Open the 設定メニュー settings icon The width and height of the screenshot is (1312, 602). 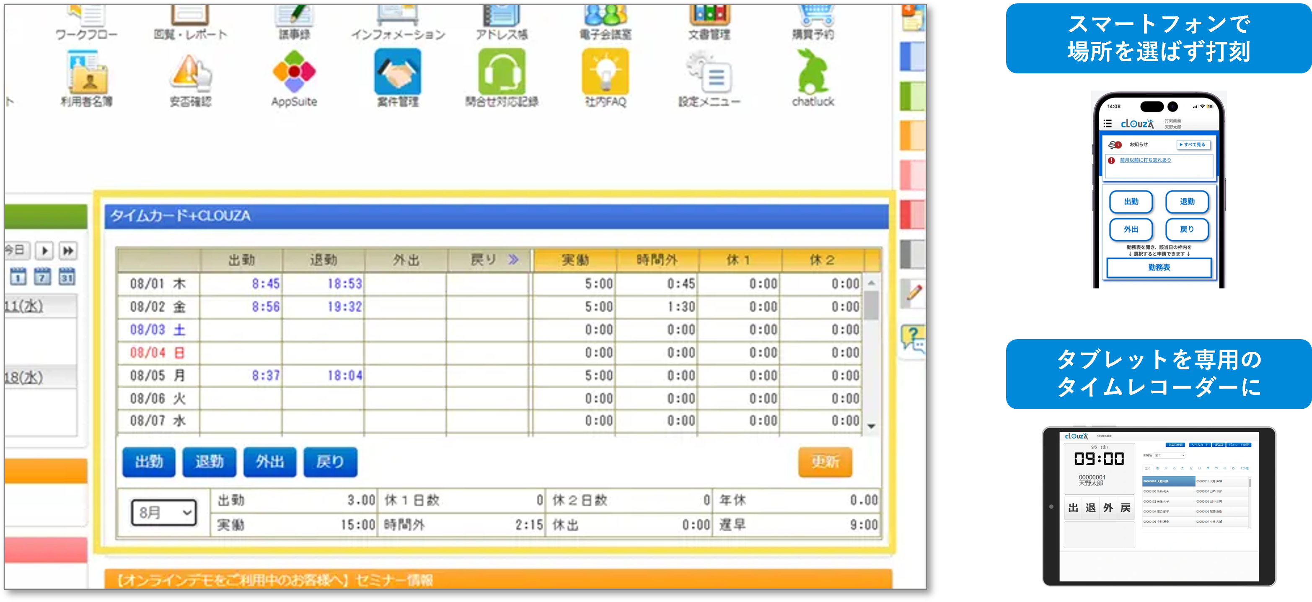(x=709, y=78)
